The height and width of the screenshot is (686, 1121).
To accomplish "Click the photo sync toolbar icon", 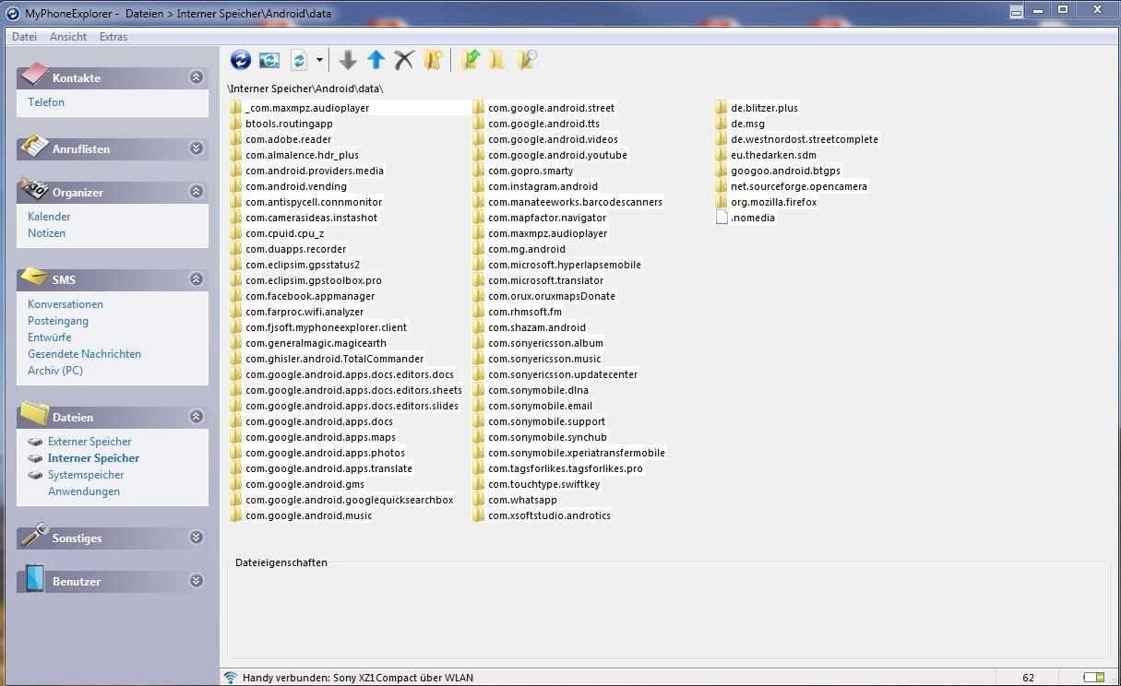I will point(269,60).
